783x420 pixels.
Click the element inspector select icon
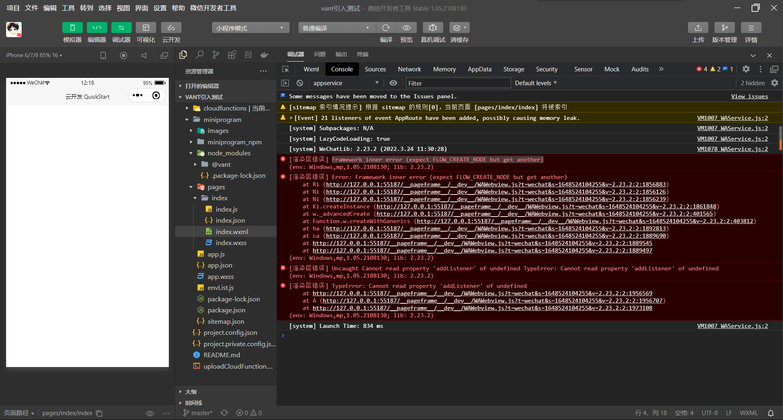[285, 69]
